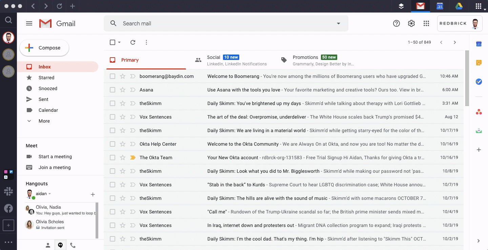Star the boomerang@baydin.com email
488x250 pixels.
(x=123, y=76)
